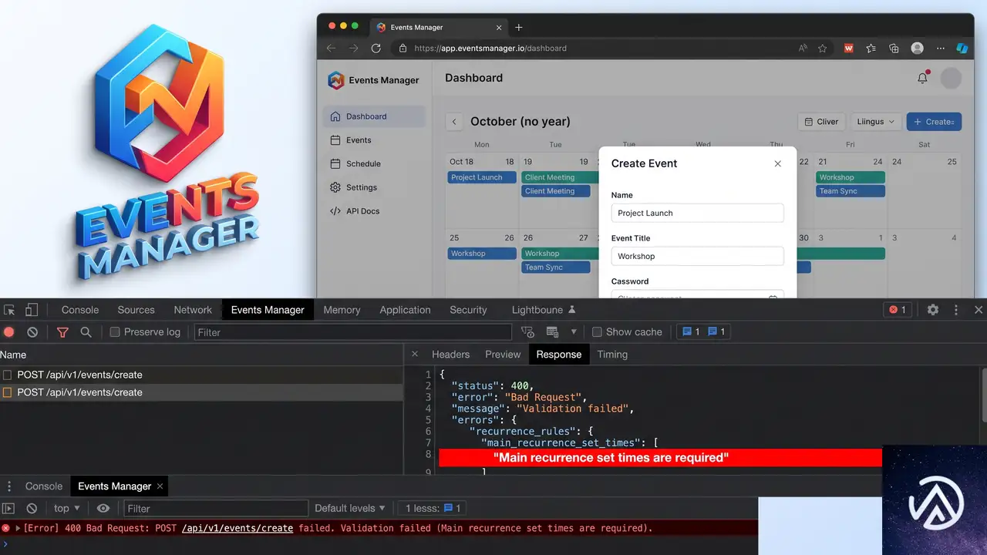The width and height of the screenshot is (987, 555).
Task: Click the blue Create button
Action: pyautogui.click(x=934, y=122)
